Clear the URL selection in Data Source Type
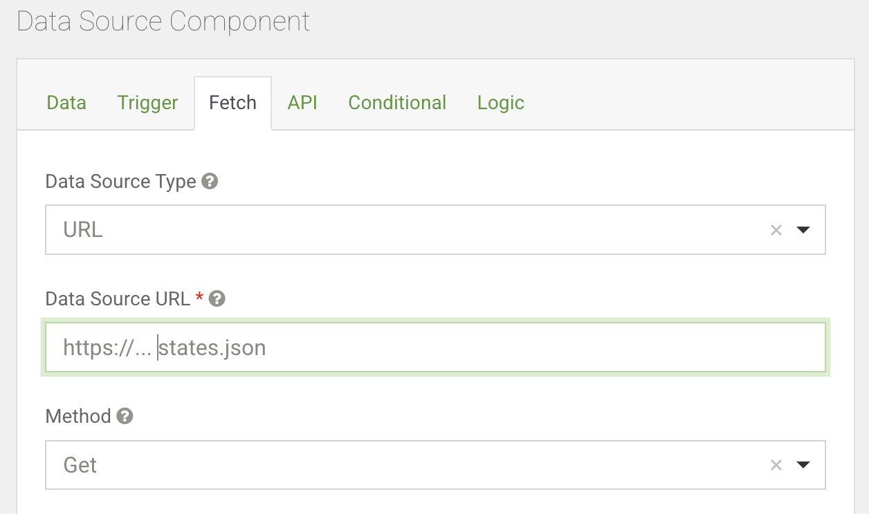Image resolution: width=869 pixels, height=514 pixels. [776, 230]
